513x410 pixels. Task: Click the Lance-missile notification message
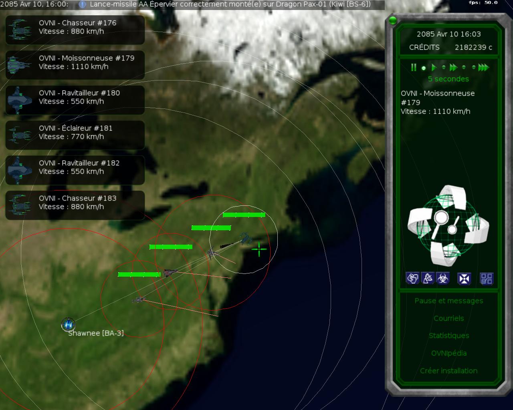[x=230, y=4]
